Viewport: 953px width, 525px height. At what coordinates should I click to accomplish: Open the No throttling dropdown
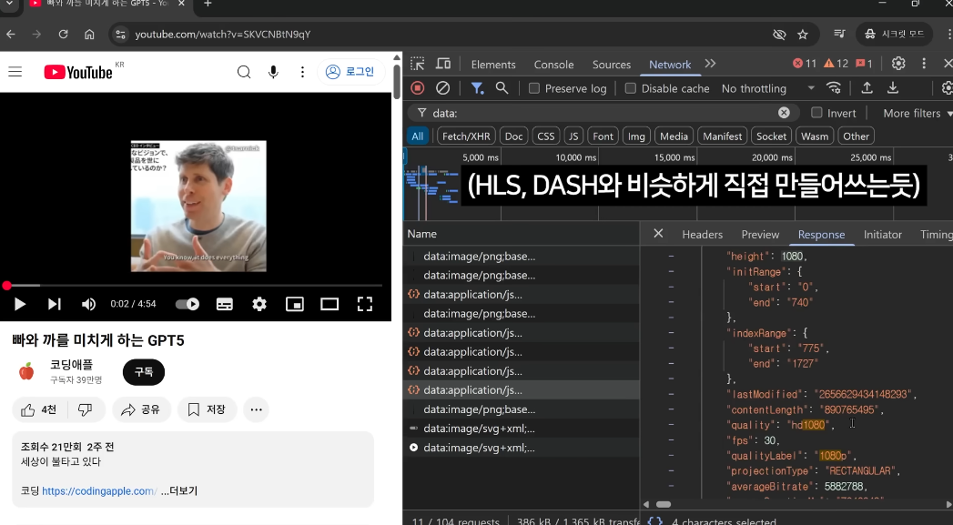(768, 89)
